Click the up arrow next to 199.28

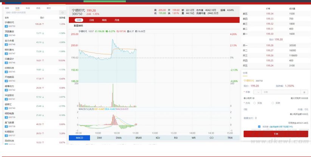43,24
